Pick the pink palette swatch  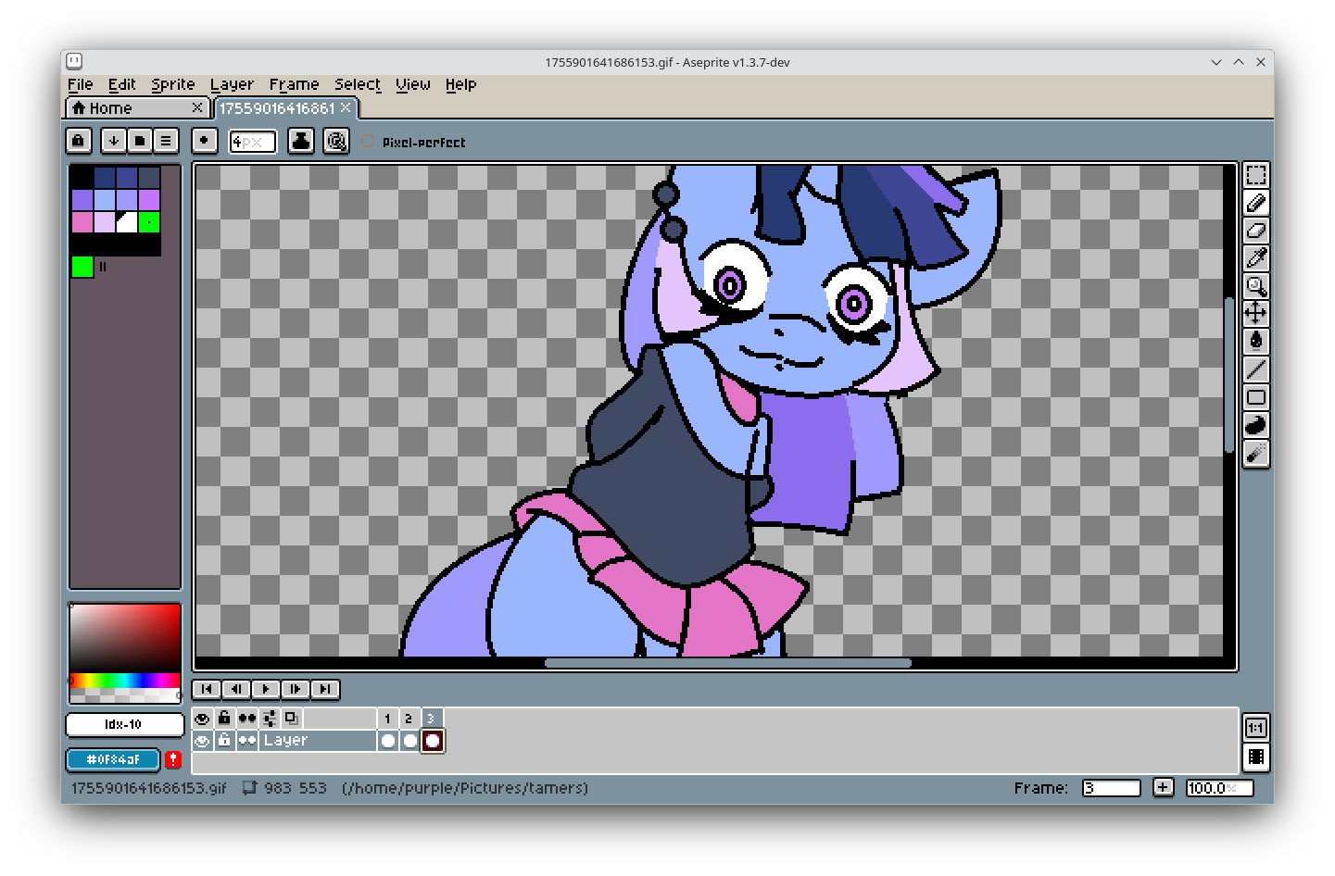coord(82,222)
